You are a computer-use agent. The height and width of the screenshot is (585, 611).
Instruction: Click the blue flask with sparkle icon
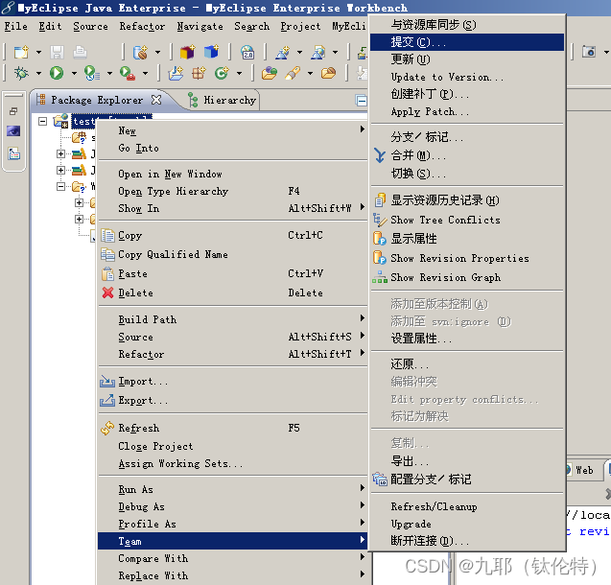click(x=283, y=52)
